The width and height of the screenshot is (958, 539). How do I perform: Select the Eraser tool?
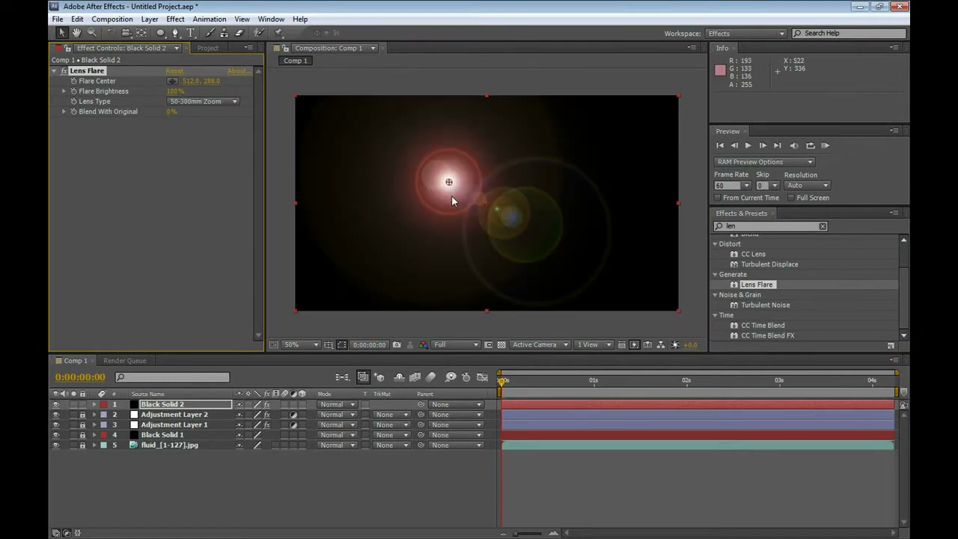[239, 33]
